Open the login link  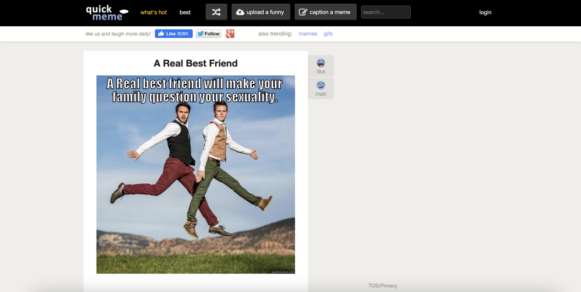coord(485,12)
